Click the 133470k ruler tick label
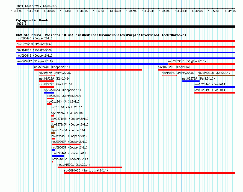The height and width of the screenshot is (192, 243). (x=165, y=11)
